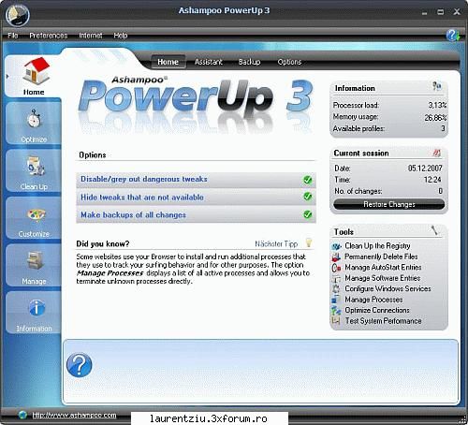Open Permanently Delete Files tool
Image resolution: width=468 pixels, height=425 pixels.
coord(381,256)
